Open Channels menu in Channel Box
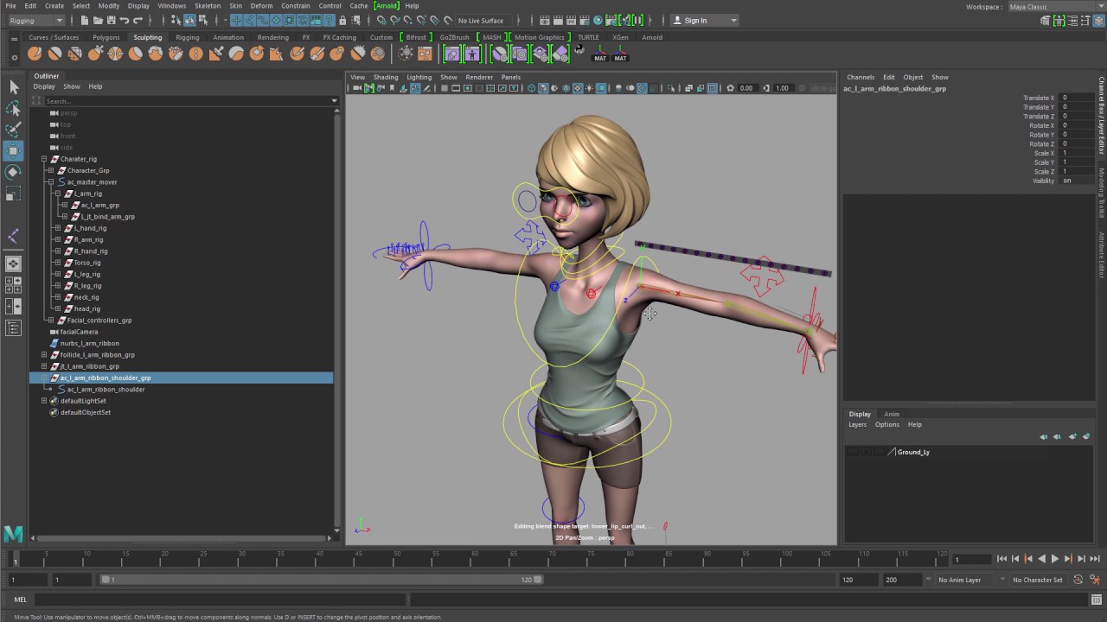This screenshot has width=1107, height=622. 861,77
